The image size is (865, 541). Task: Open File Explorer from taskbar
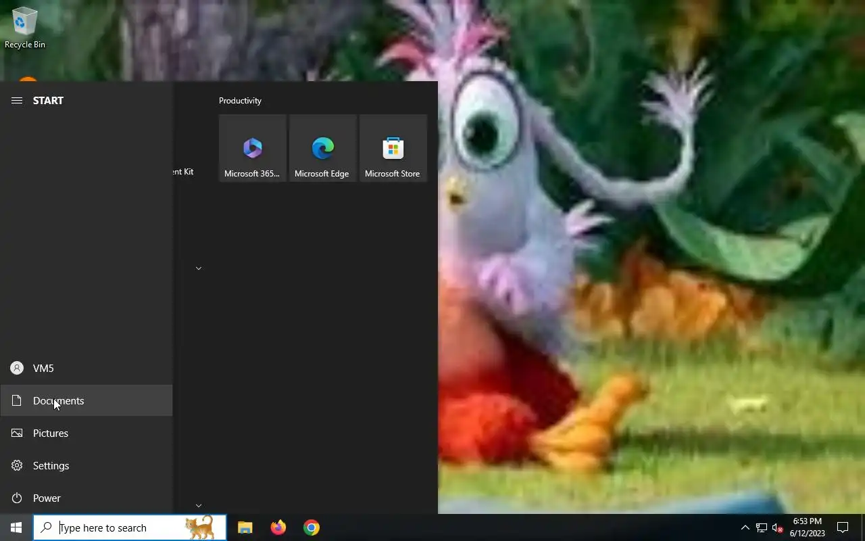coord(245,527)
